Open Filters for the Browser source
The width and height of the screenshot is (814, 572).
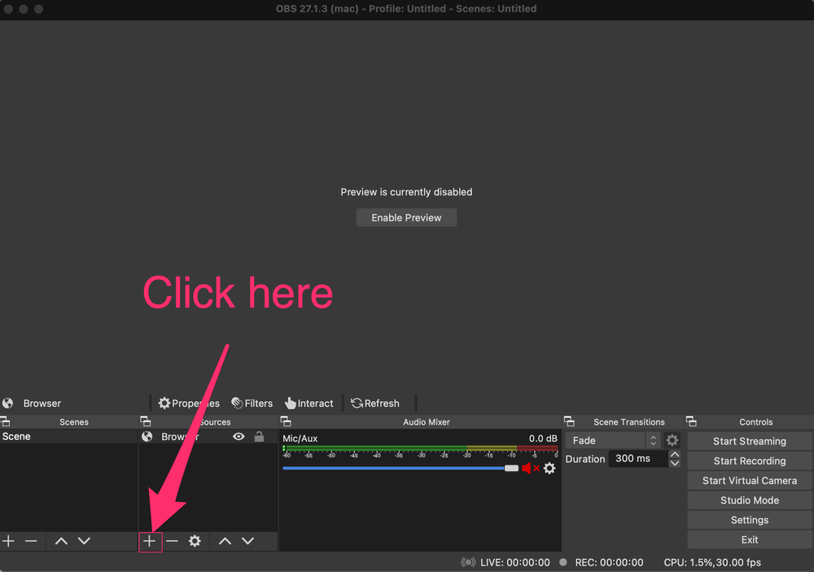pyautogui.click(x=252, y=403)
